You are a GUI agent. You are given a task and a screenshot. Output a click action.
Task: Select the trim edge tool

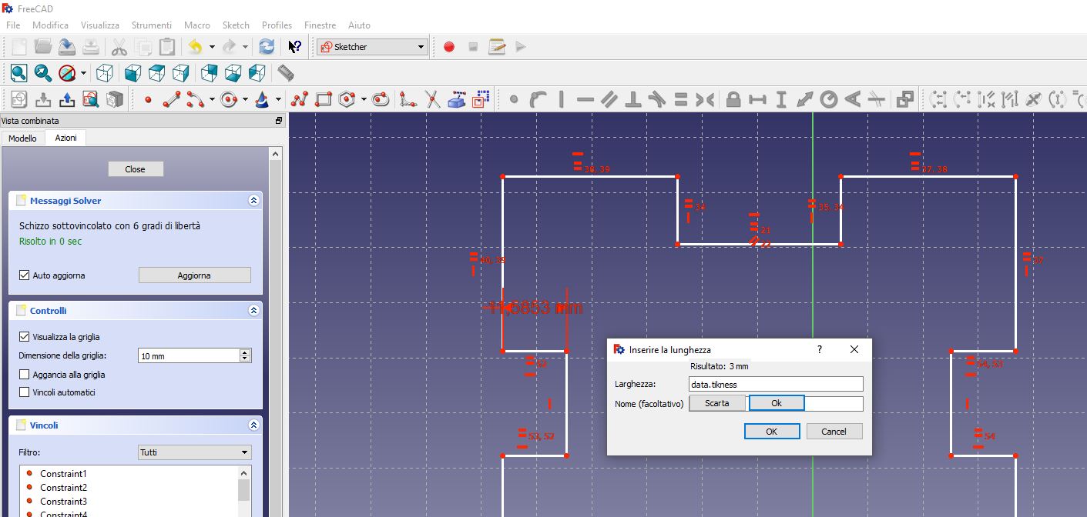pos(432,99)
